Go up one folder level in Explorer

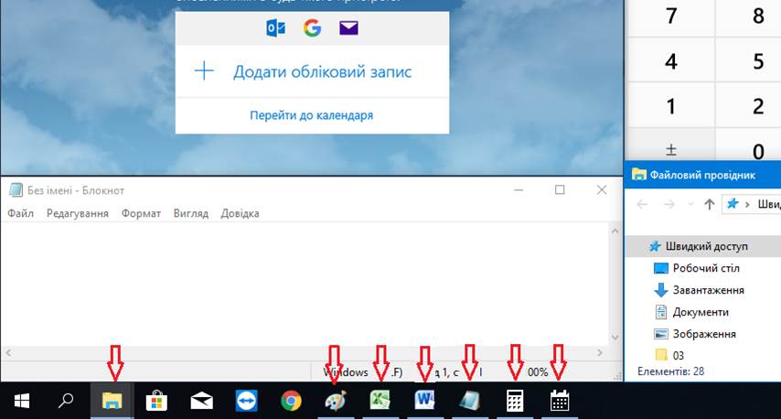tap(710, 204)
